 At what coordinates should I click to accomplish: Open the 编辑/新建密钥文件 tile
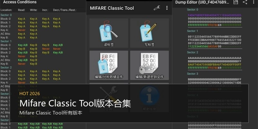pos(149,65)
